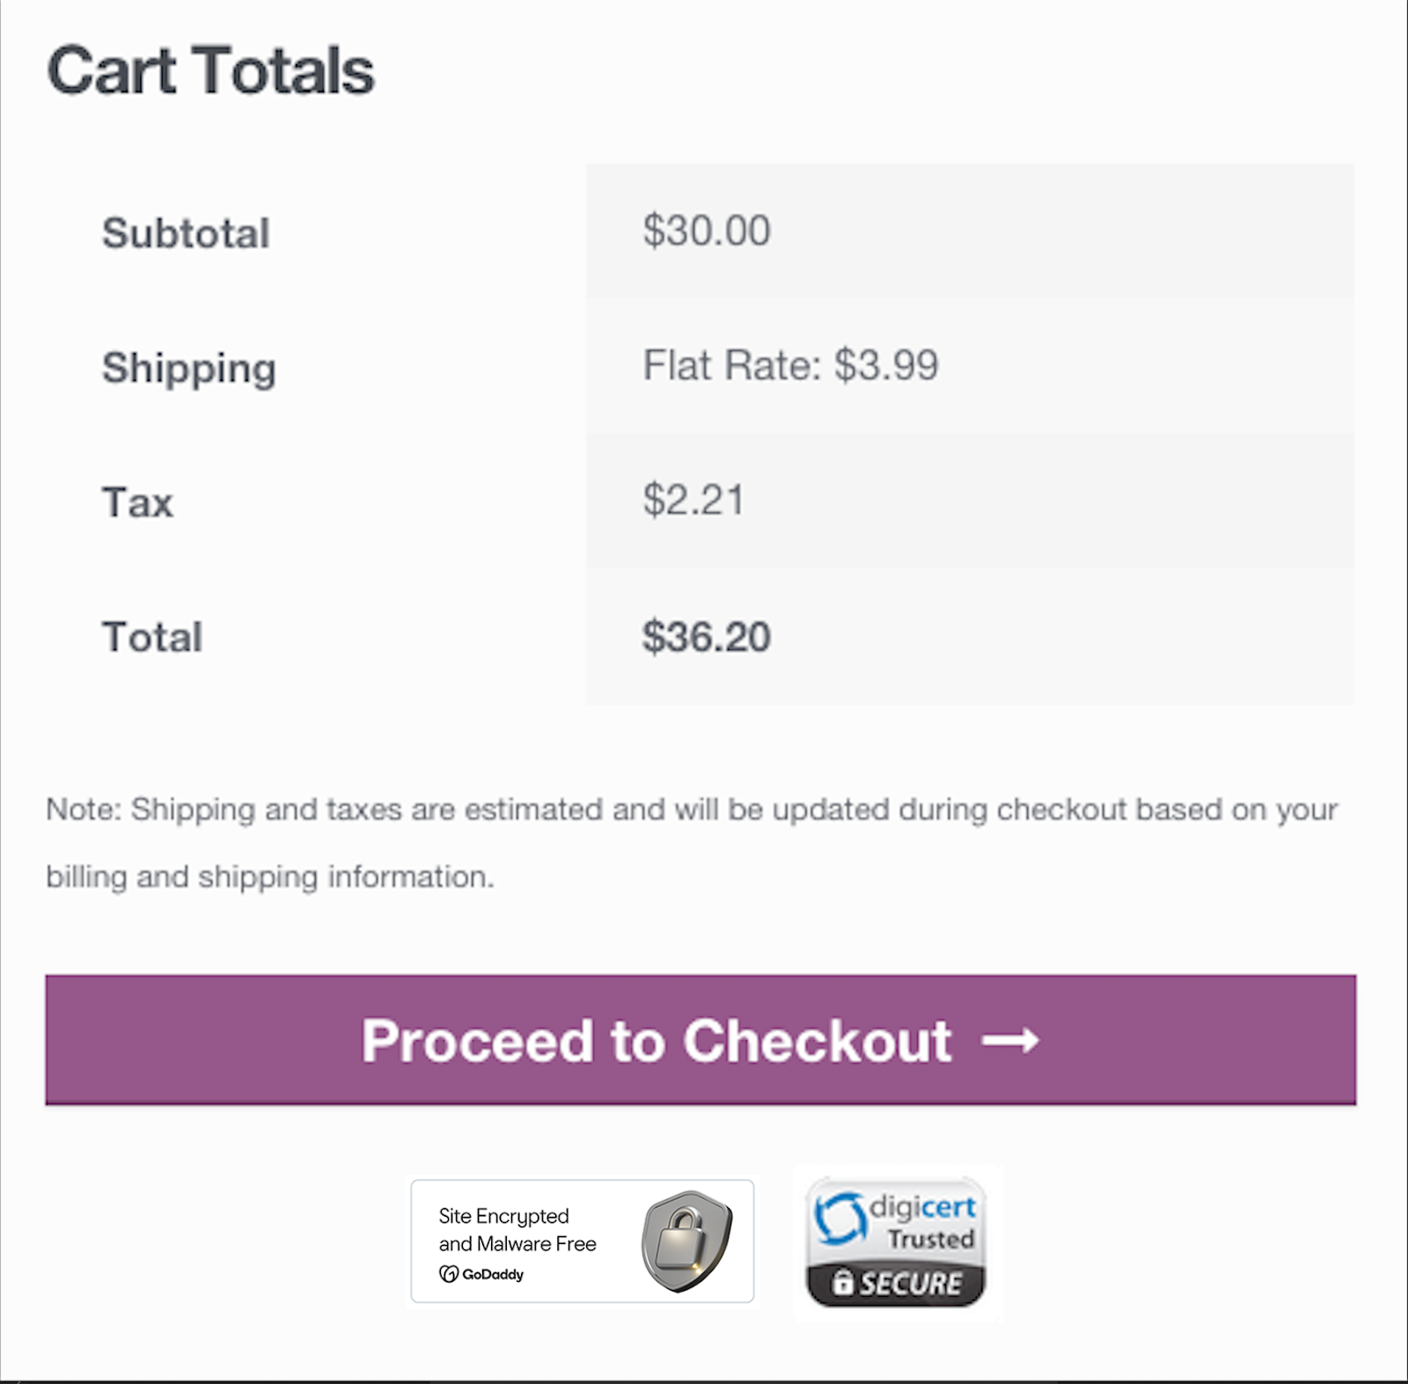Click the DigiCert Trusted Secure seal
The width and height of the screenshot is (1408, 1384).
pos(896,1241)
